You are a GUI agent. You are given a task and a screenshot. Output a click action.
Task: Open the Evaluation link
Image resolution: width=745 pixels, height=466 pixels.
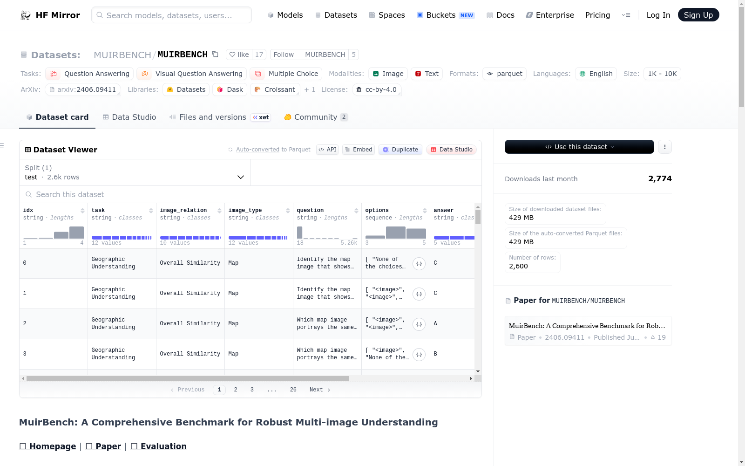[158, 446]
